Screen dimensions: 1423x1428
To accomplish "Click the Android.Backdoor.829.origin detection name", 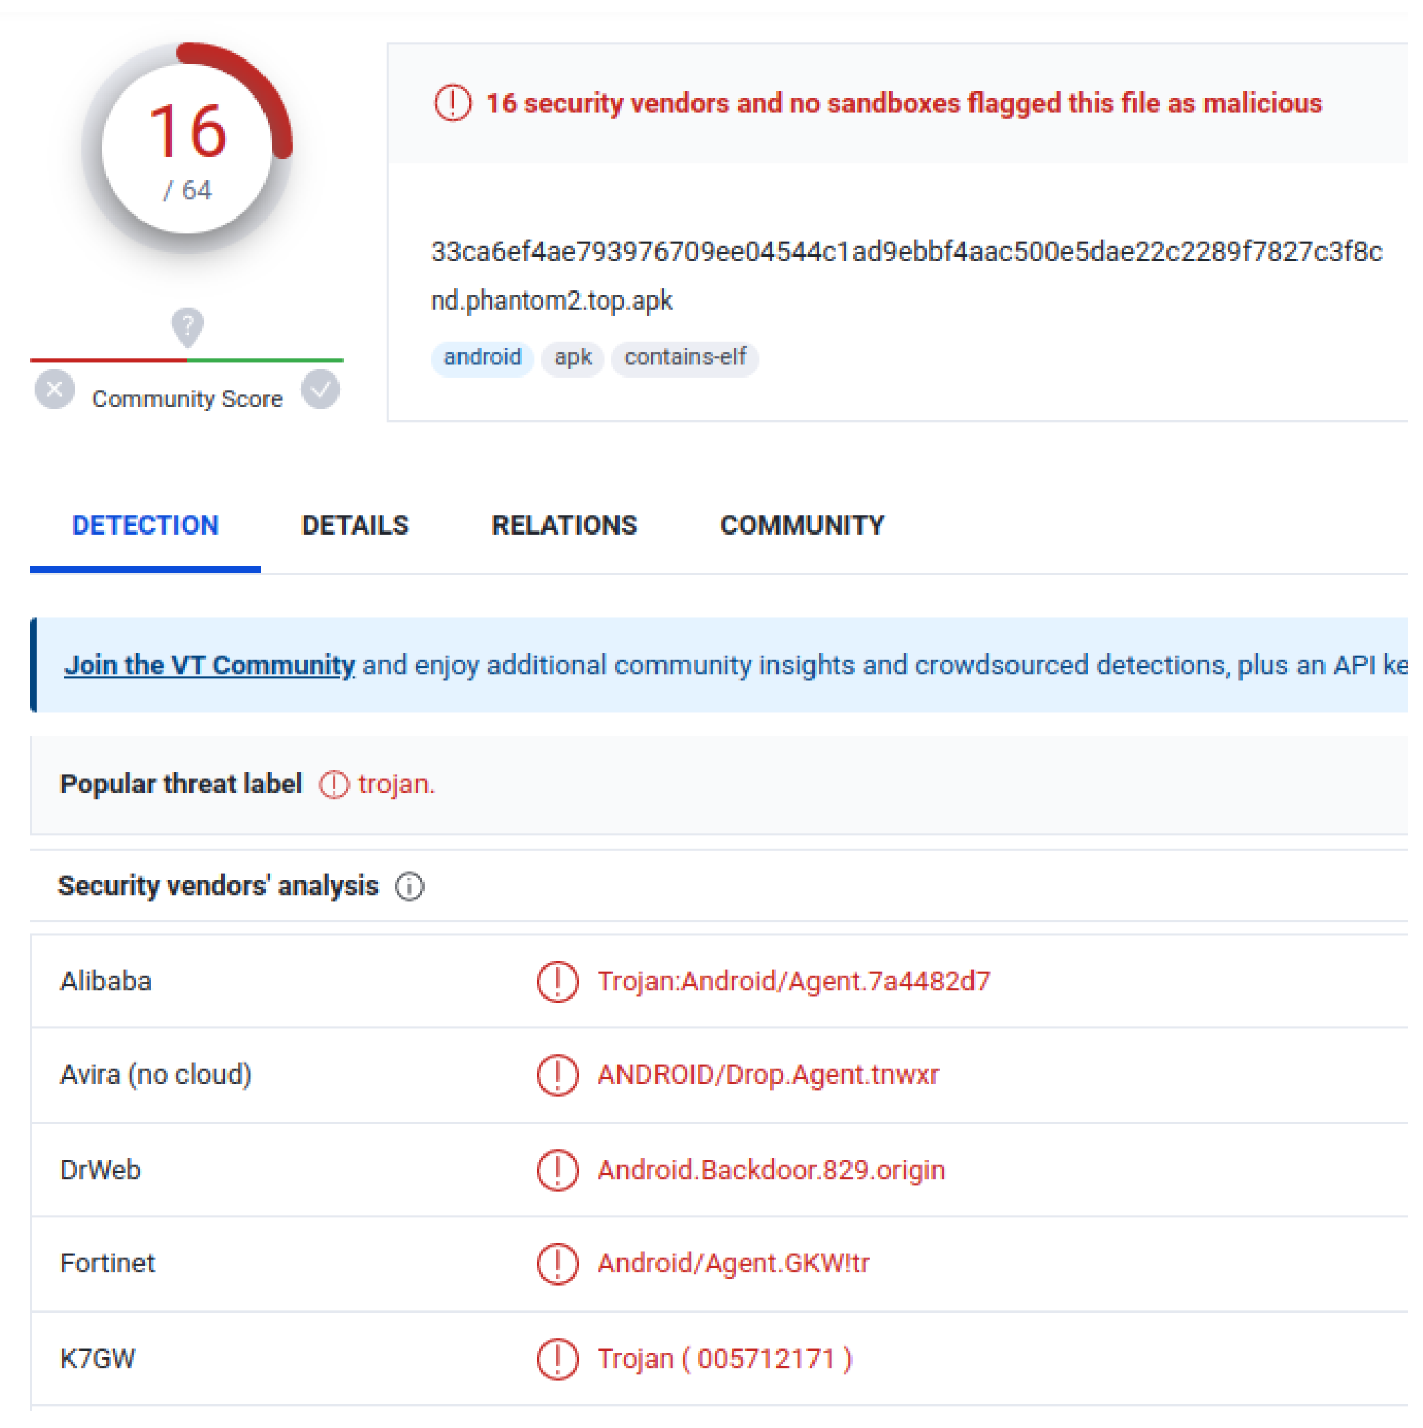I will pyautogui.click(x=772, y=1171).
